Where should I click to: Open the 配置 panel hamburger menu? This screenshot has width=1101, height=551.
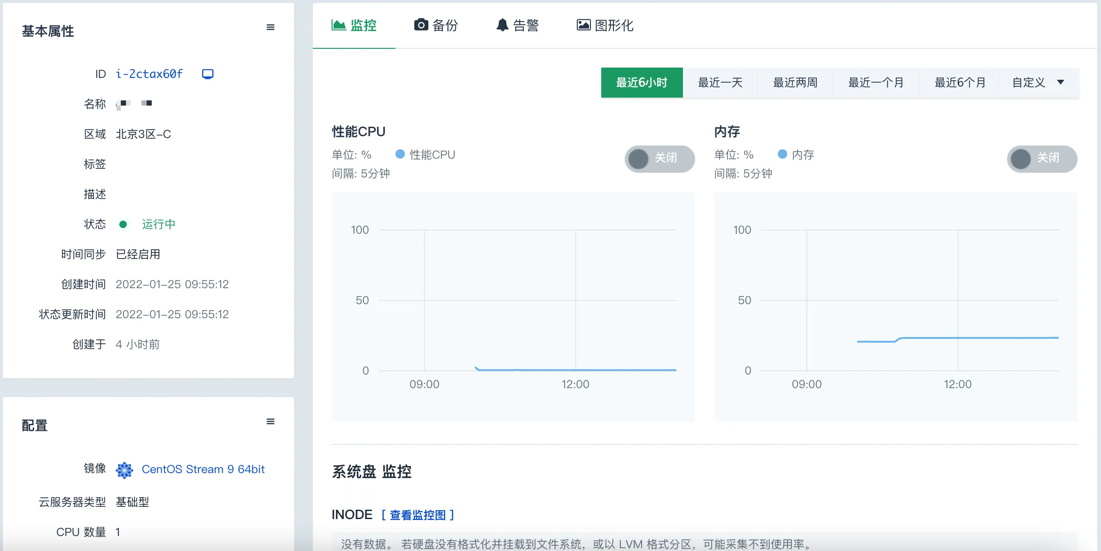pyautogui.click(x=271, y=421)
